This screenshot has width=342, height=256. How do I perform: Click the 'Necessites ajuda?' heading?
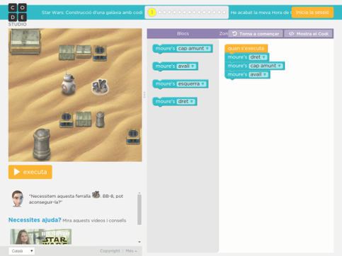pos(35,220)
